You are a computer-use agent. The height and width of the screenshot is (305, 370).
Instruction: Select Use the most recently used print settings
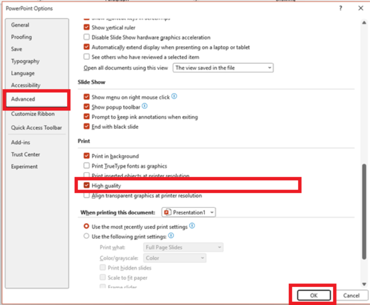(x=86, y=226)
